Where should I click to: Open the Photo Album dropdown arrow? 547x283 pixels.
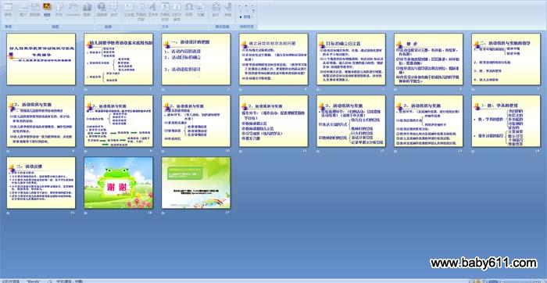(47, 20)
